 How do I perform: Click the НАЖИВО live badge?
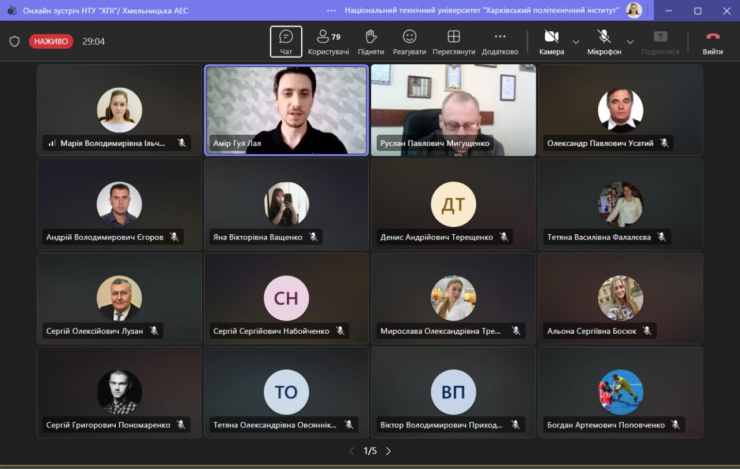click(51, 42)
